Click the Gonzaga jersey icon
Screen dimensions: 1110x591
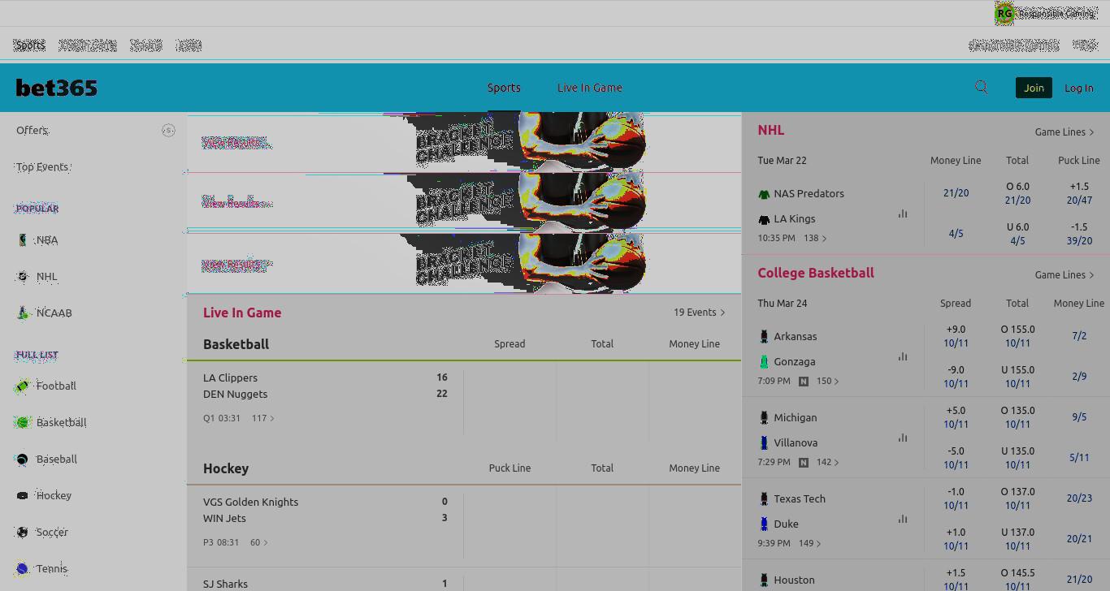(x=764, y=361)
